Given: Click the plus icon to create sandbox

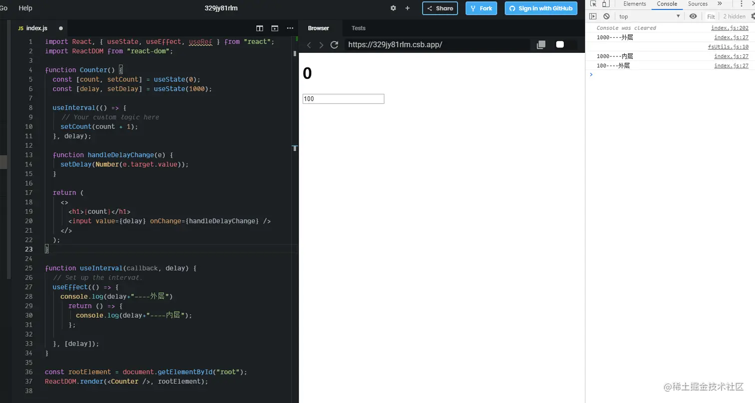Looking at the screenshot, I should (407, 8).
